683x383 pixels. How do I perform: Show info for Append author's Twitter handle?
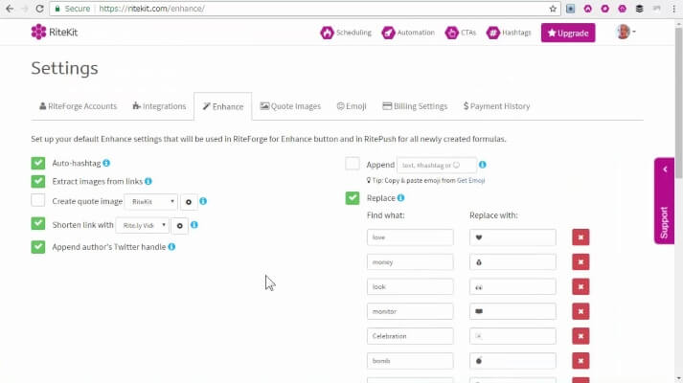click(171, 247)
